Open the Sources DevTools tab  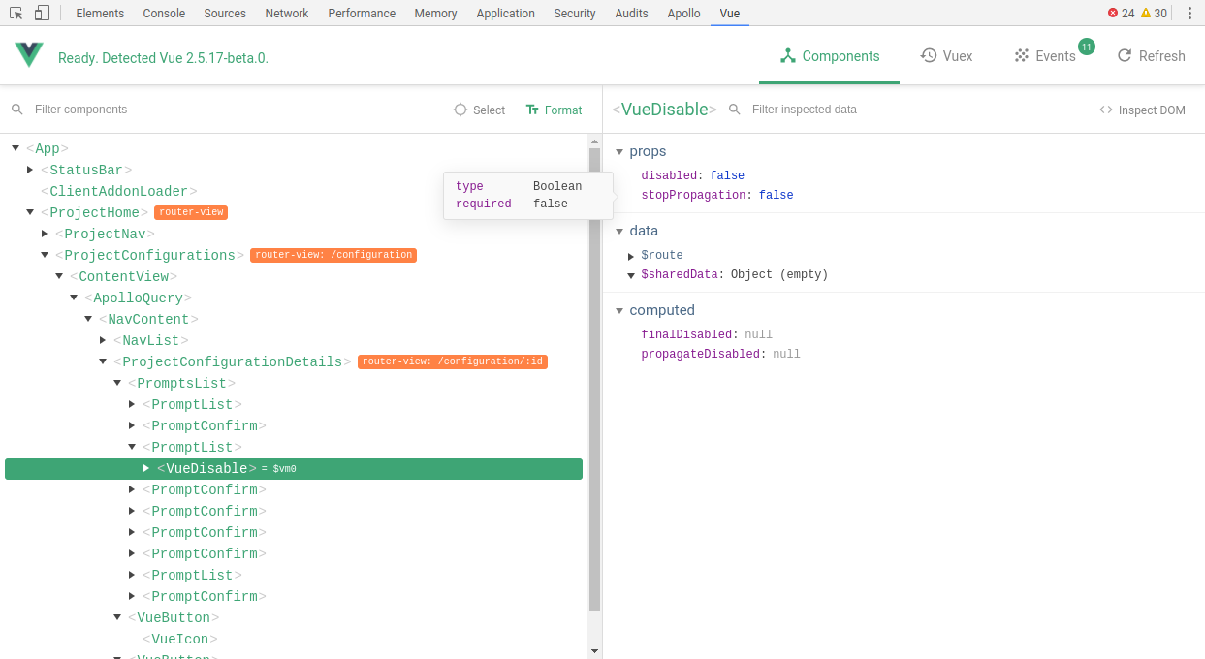[225, 14]
